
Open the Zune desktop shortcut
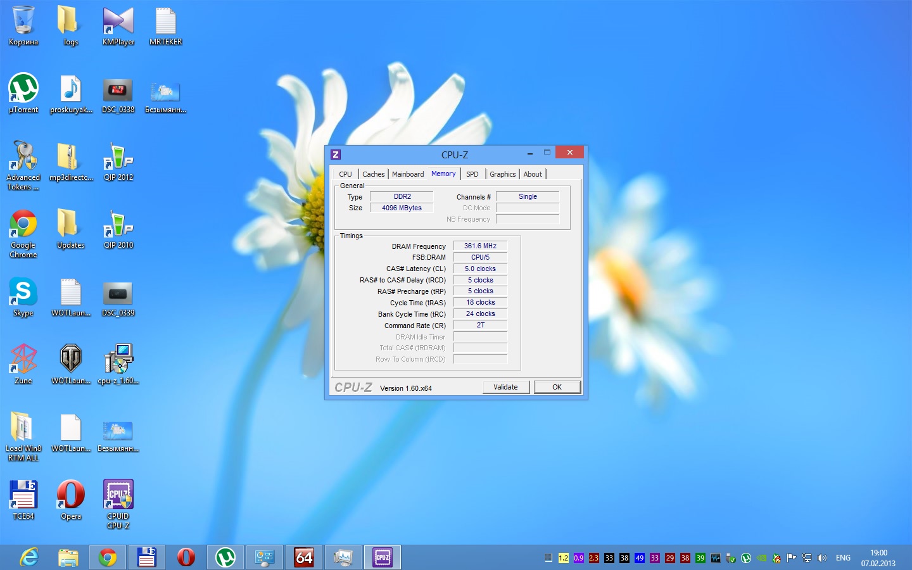pos(23,360)
